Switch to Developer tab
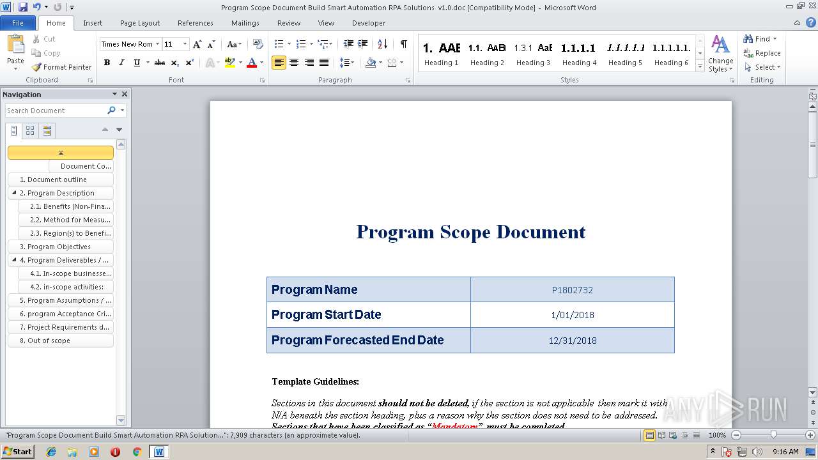Viewport: 818px width, 460px height. pos(369,23)
